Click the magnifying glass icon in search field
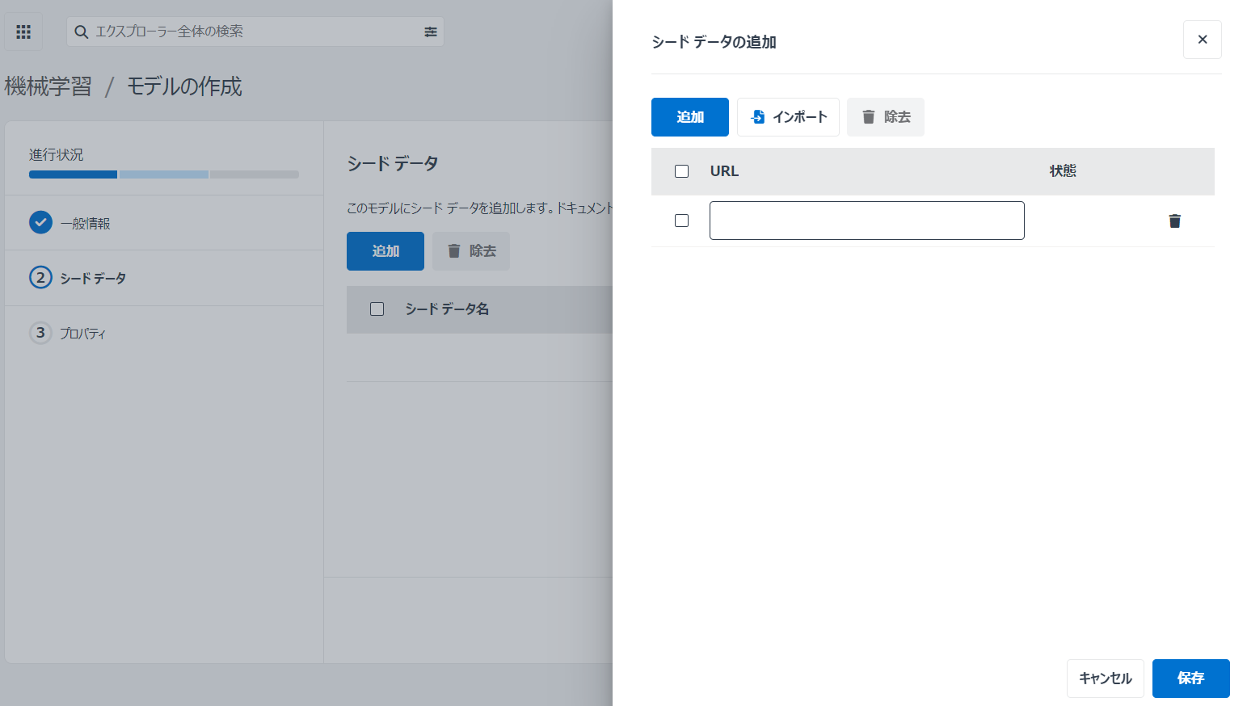 pyautogui.click(x=81, y=32)
